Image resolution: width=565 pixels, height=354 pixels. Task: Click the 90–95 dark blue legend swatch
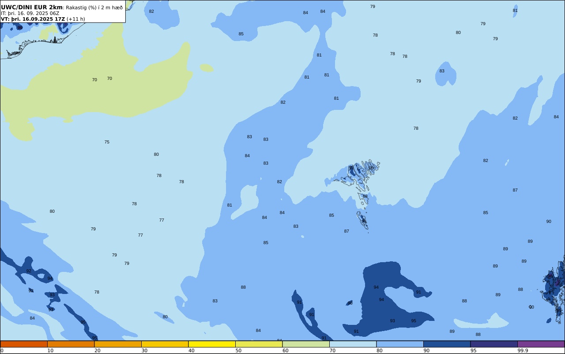tap(447, 344)
